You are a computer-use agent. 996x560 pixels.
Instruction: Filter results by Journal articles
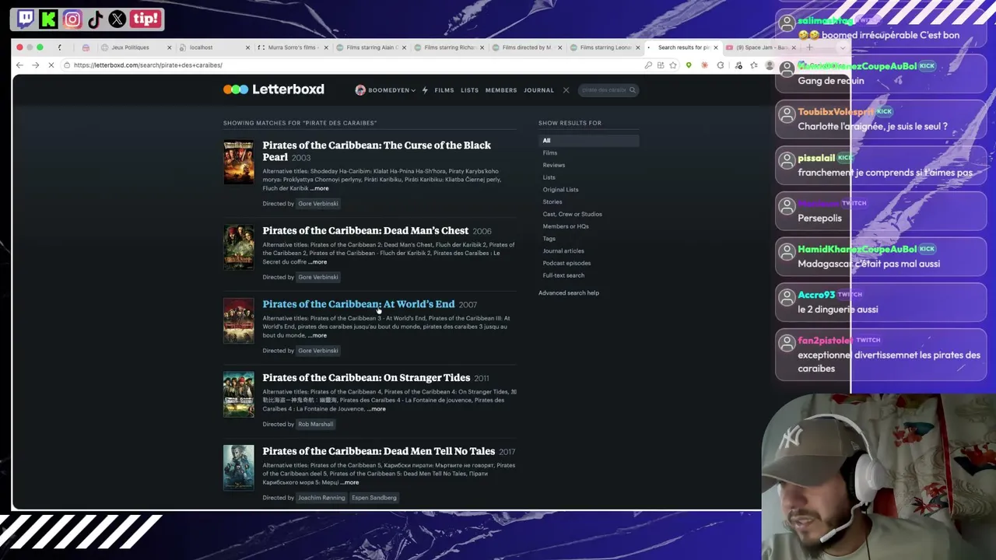(x=563, y=250)
